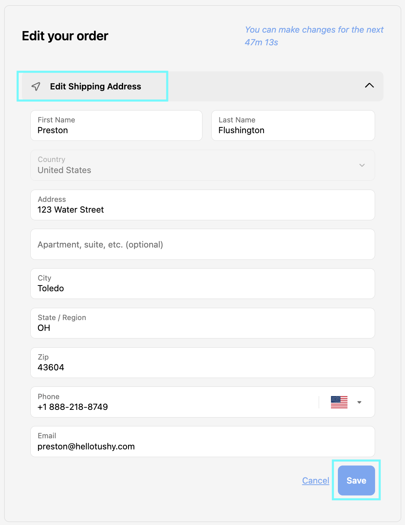Click the chevron arrow in the Country field

362,165
